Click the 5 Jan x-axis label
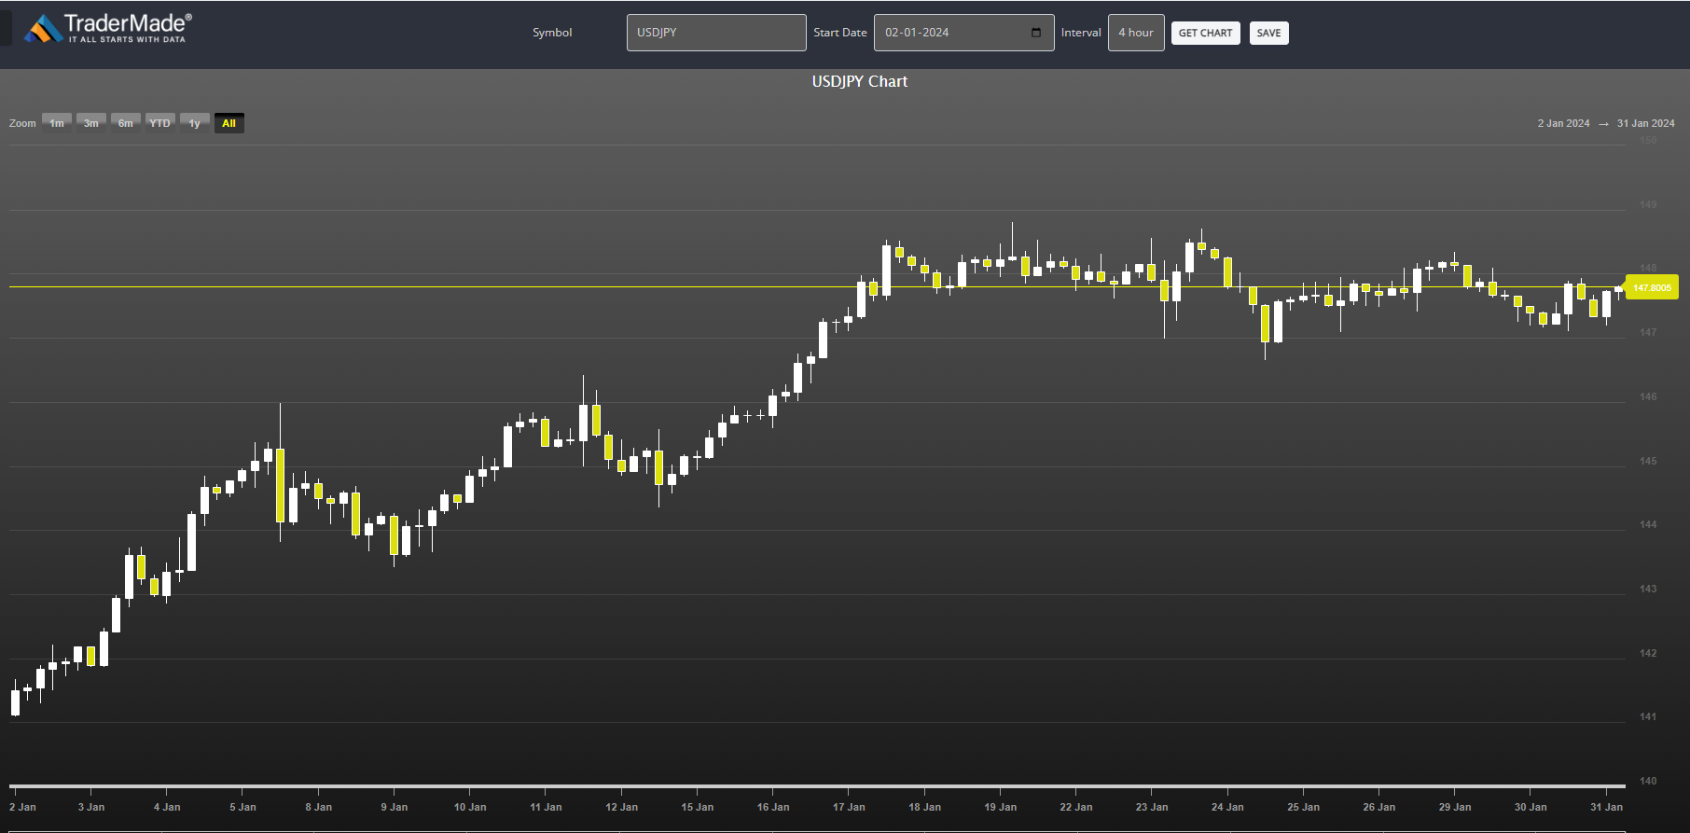1690x833 pixels. [x=242, y=807]
